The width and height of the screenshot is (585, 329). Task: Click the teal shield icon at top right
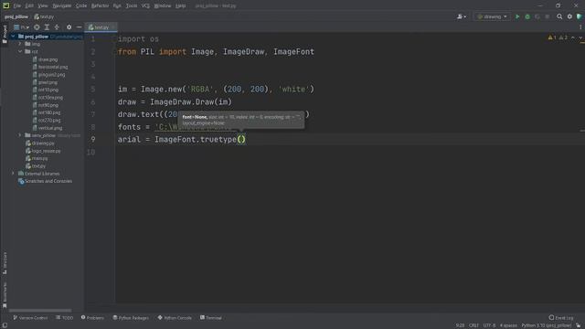(x=579, y=16)
